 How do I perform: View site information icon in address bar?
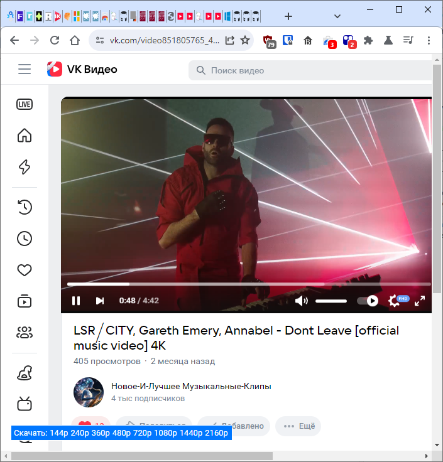coord(100,40)
